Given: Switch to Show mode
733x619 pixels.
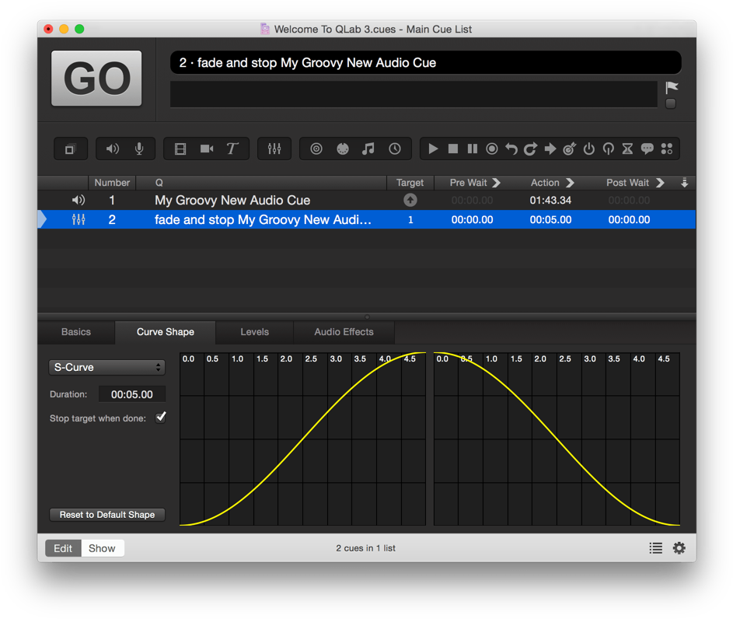Looking at the screenshot, I should tap(102, 548).
